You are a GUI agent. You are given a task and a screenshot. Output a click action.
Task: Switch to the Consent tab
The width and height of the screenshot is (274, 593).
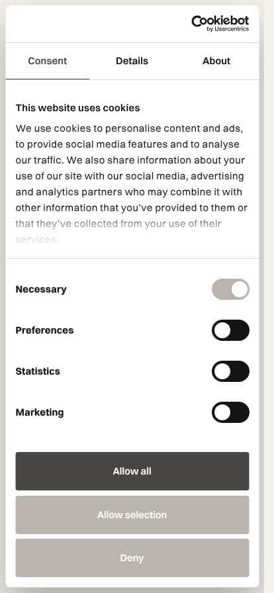click(x=48, y=61)
